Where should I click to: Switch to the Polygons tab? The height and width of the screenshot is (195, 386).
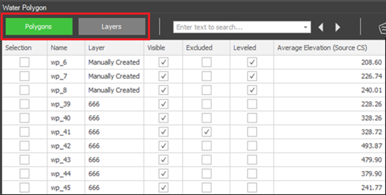39,27
